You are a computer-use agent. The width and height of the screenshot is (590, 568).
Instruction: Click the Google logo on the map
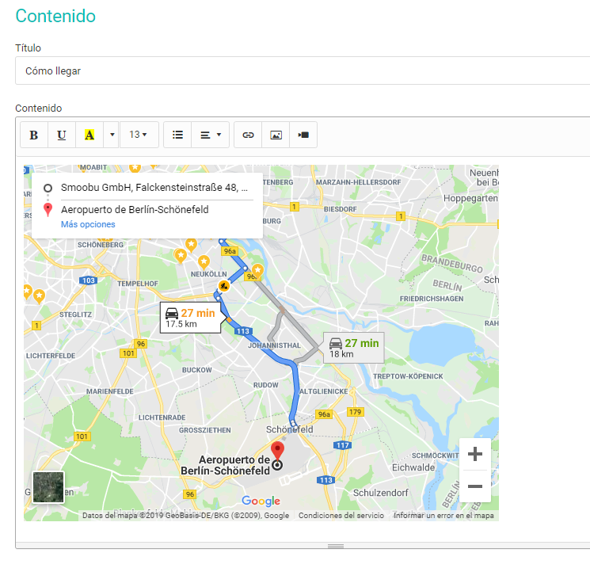pos(261,501)
